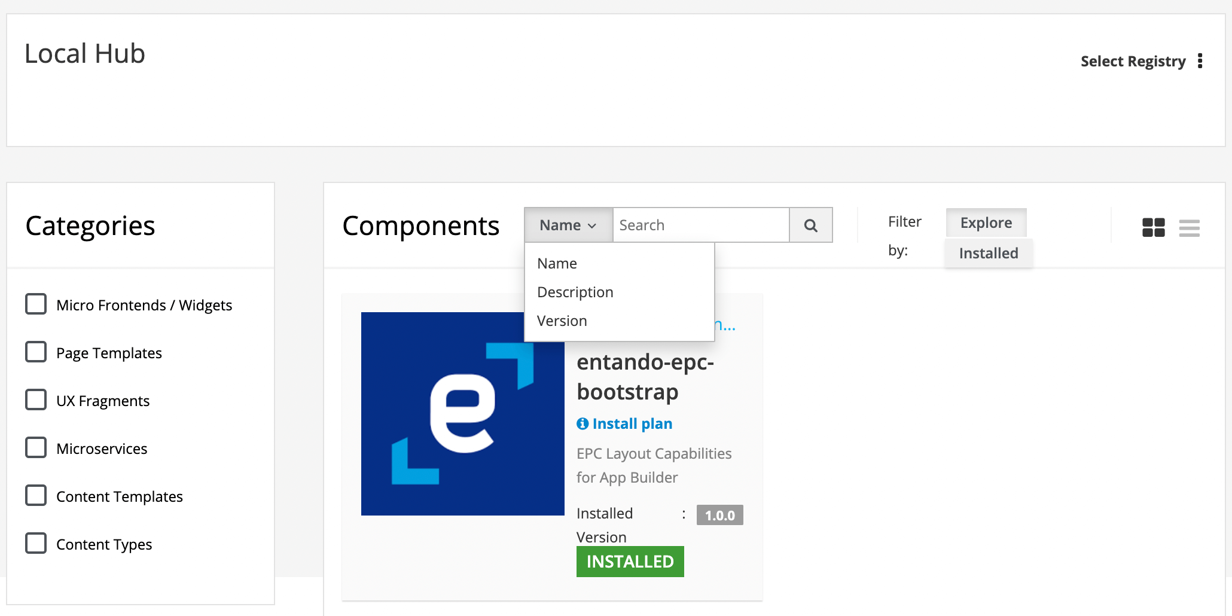Screen dimensions: 1232x616
Task: Choose Description from the search dropdown
Action: (x=575, y=292)
